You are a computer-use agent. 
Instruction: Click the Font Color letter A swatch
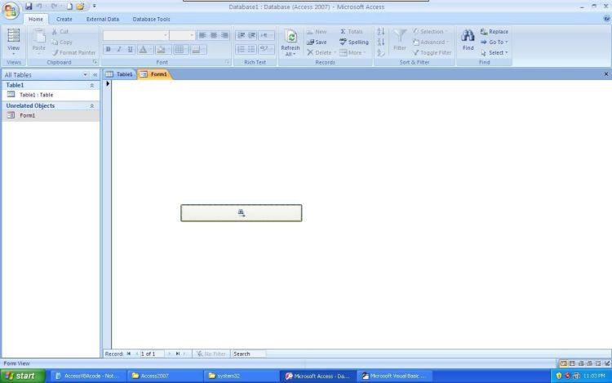pyautogui.click(x=143, y=50)
